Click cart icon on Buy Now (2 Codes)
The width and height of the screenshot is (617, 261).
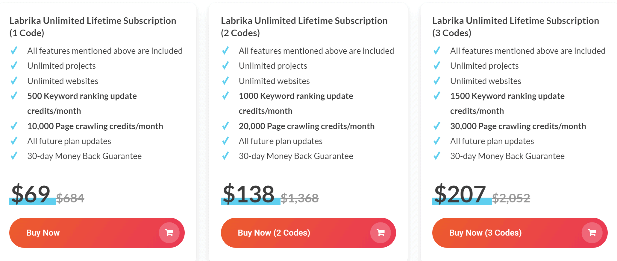(x=380, y=233)
